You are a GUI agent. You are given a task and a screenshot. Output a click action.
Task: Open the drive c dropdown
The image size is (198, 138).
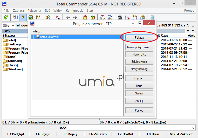coord(8,25)
